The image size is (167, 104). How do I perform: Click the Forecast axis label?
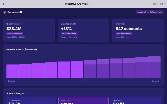point(156,81)
